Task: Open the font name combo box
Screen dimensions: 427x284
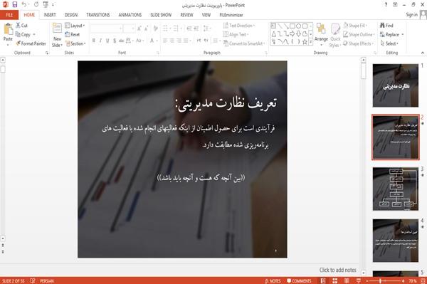Action: (106, 28)
